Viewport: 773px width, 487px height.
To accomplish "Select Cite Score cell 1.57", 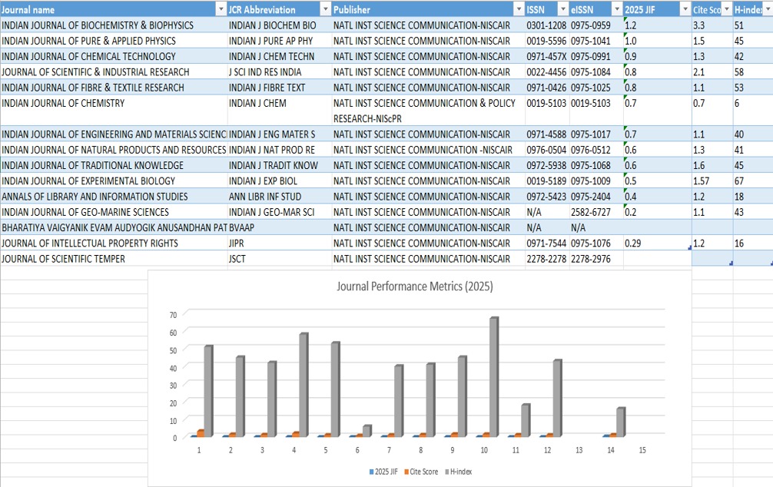I will [x=712, y=181].
